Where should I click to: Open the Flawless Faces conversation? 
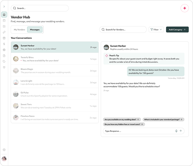point(55,118)
